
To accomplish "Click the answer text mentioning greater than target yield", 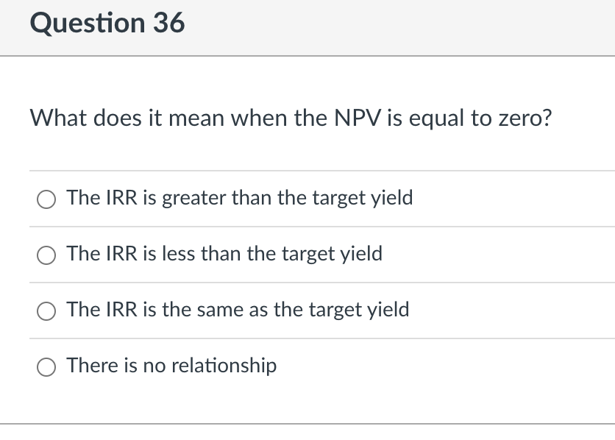I will point(240,198).
